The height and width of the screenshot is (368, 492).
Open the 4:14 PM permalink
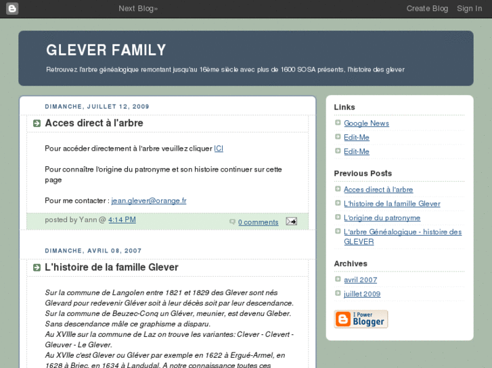coord(122,220)
